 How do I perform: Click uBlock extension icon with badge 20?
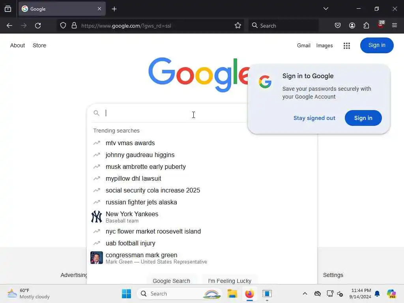381,25
